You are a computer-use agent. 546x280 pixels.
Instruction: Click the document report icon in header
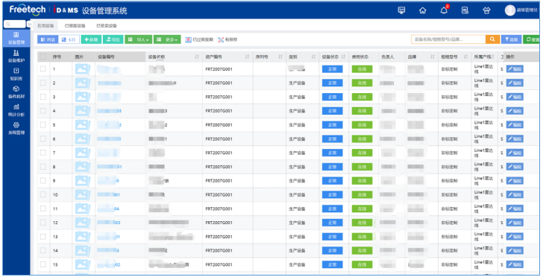465,10
